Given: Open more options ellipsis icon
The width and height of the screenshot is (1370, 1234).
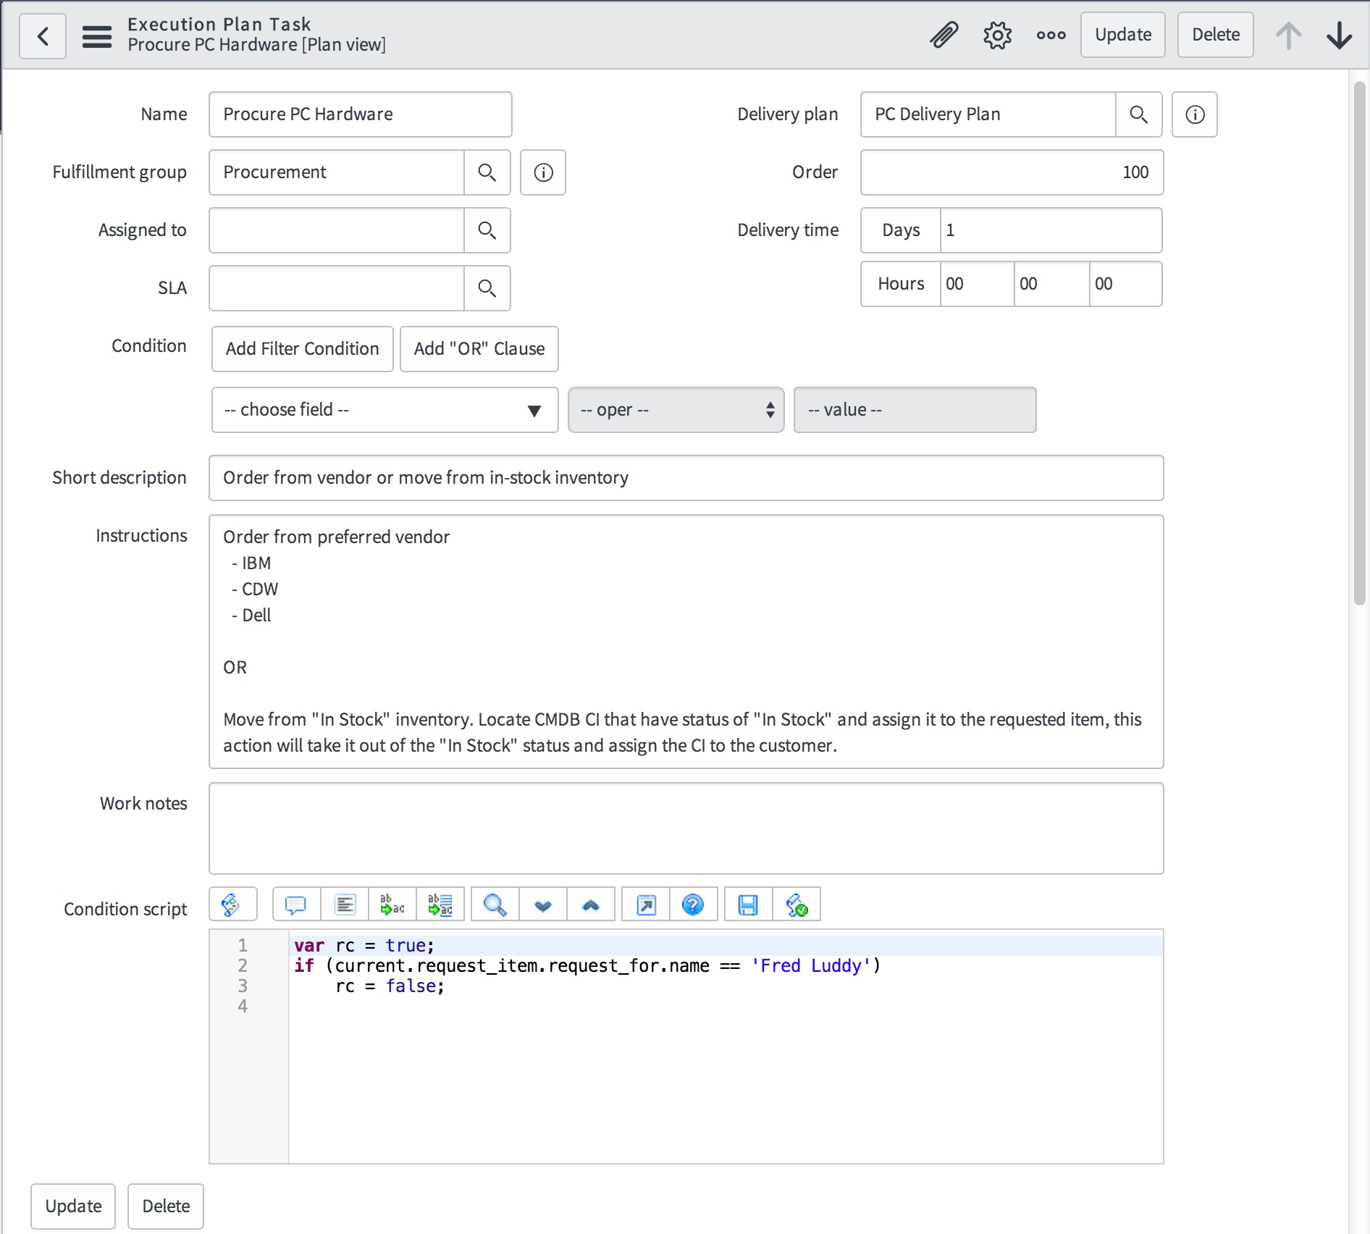Looking at the screenshot, I should 1051,35.
